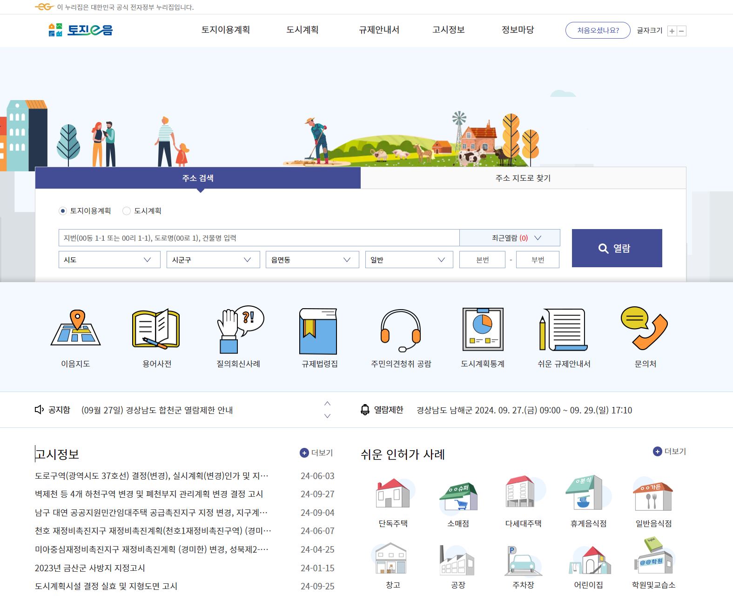Viewport: 733px width, 602px height.
Task: Open the 일반 land type dropdown
Action: tap(409, 260)
